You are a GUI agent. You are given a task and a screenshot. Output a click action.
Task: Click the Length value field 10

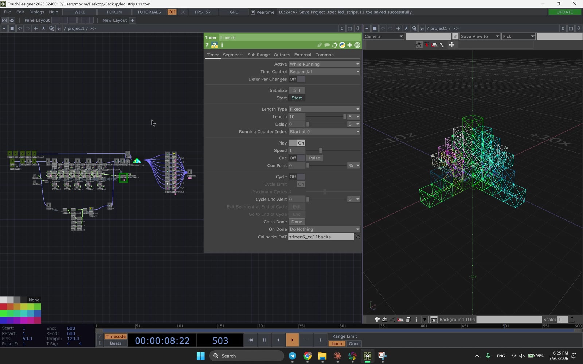tap(297, 117)
